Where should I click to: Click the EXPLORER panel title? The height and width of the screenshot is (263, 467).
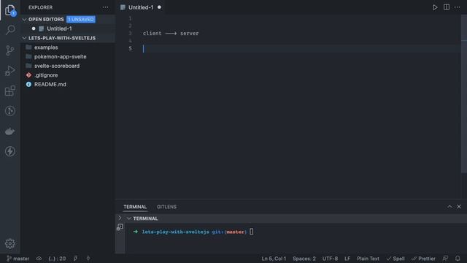click(x=41, y=7)
